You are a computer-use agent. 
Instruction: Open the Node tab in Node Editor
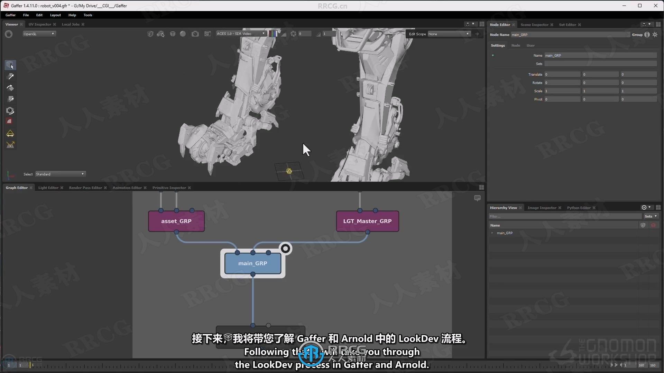[x=516, y=46]
